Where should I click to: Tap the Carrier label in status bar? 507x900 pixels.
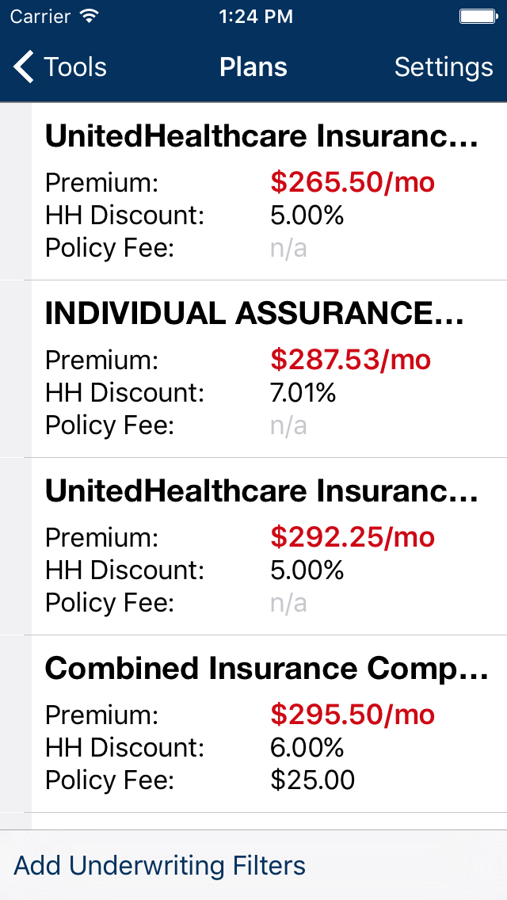point(41,16)
